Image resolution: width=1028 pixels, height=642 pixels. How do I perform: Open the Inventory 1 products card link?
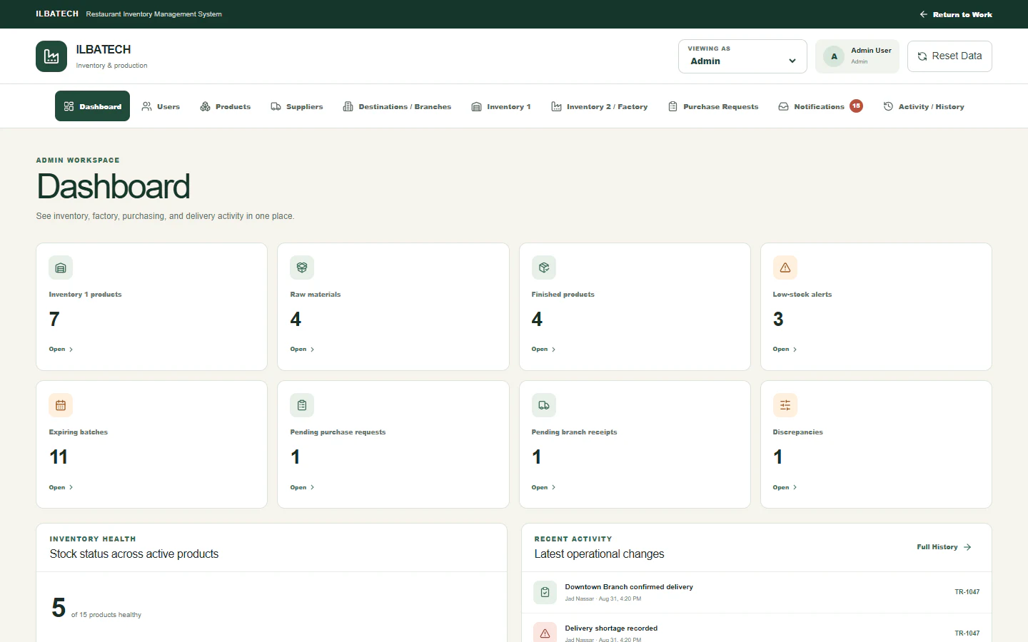(x=61, y=350)
